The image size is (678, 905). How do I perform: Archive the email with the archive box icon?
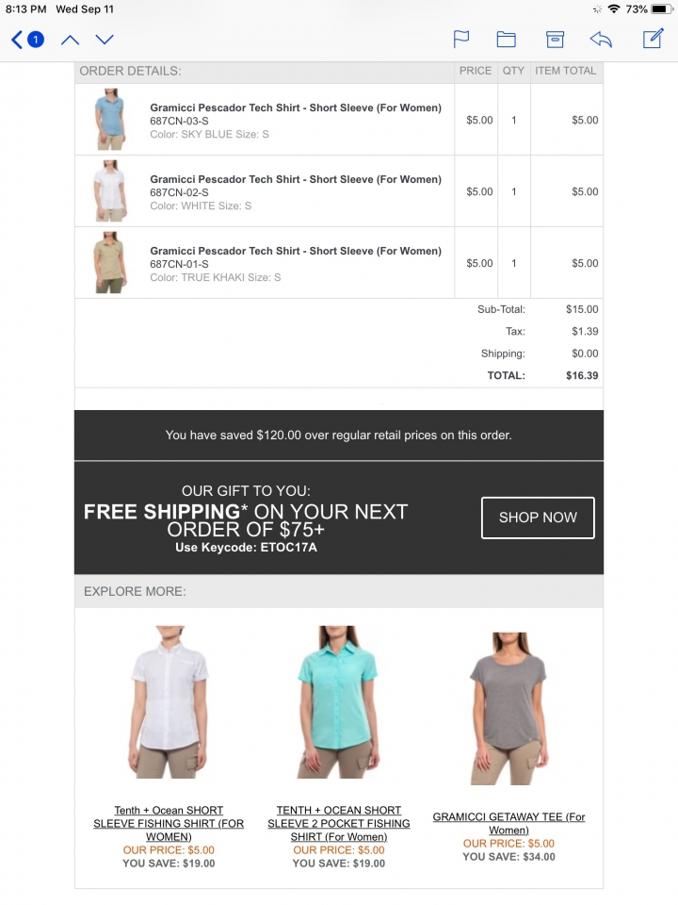click(555, 40)
